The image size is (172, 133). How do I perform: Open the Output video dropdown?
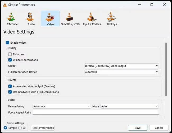click(121, 66)
